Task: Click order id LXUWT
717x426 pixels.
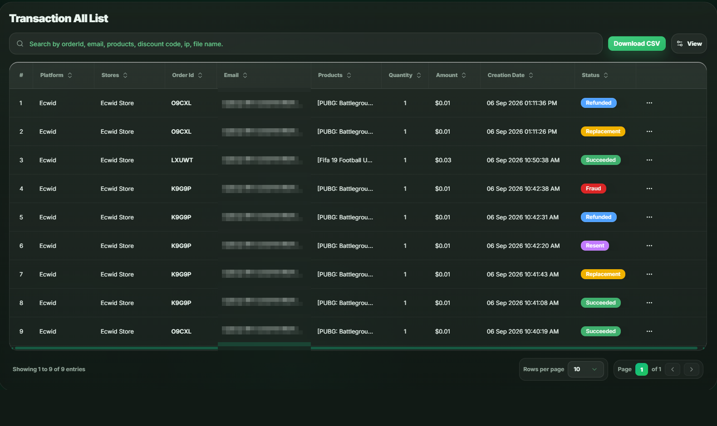Action: [x=182, y=160]
